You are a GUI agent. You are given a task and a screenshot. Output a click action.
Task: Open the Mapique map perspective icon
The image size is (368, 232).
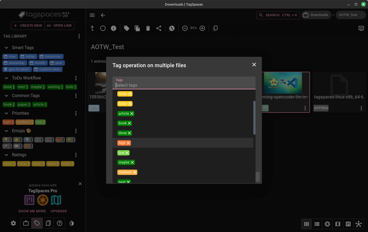click(x=338, y=224)
